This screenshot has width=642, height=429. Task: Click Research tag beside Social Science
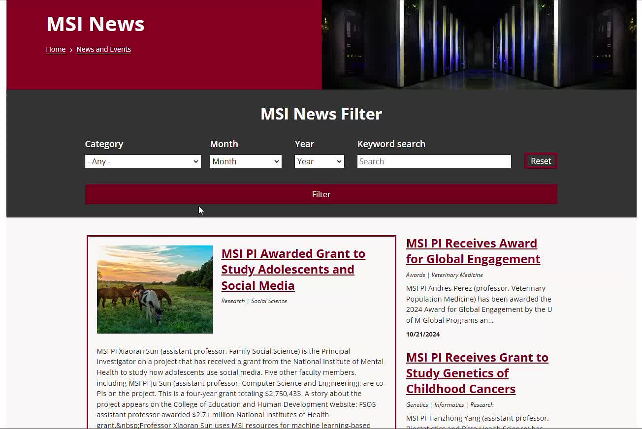tap(233, 301)
